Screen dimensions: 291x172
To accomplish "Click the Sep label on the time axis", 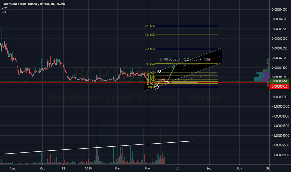I will click(x=209, y=169).
